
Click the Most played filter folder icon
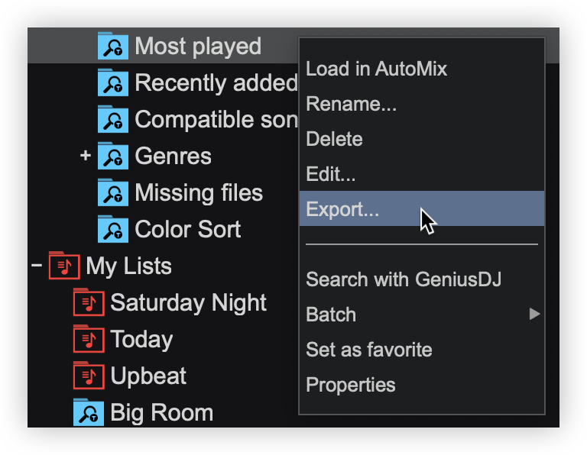coord(112,47)
